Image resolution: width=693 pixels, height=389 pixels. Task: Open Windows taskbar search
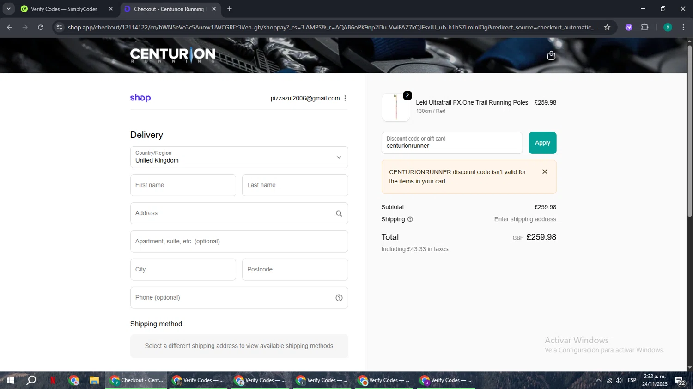pyautogui.click(x=31, y=380)
